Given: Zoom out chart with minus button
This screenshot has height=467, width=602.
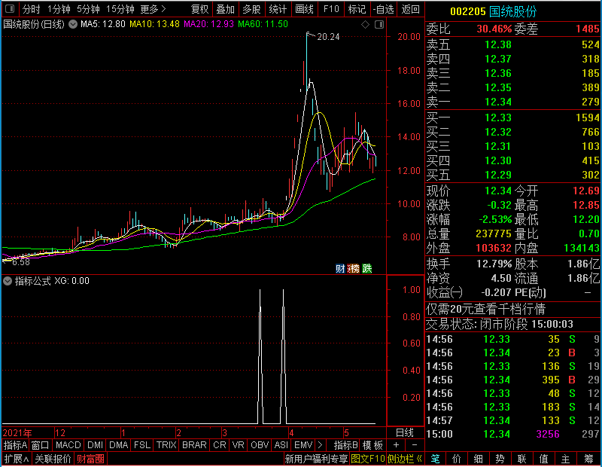Looking at the screenshot, I should click(415, 445).
